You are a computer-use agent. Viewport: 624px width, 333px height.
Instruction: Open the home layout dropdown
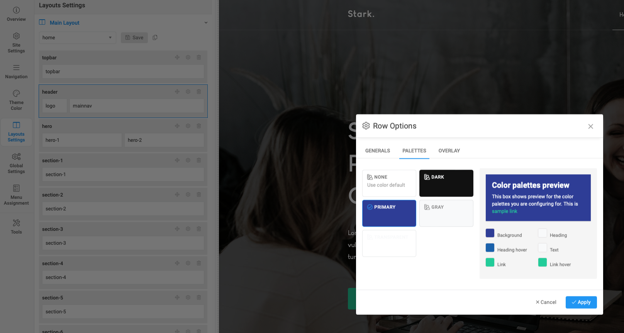click(77, 38)
